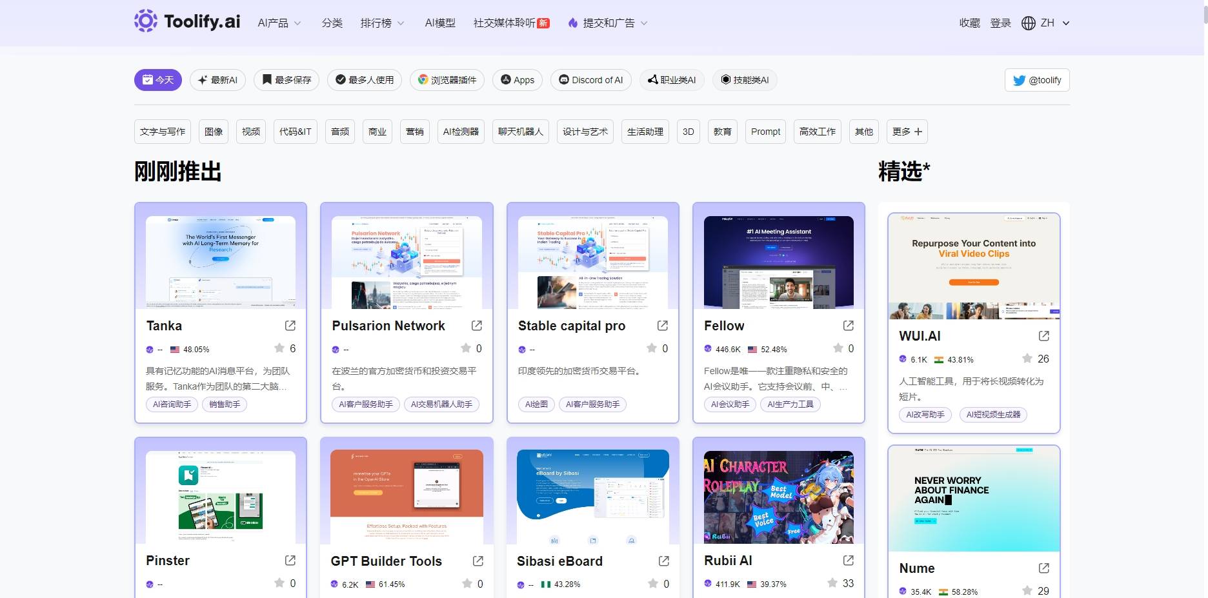Select the 最多保存 filter tab
The image size is (1208, 598).
287,80
